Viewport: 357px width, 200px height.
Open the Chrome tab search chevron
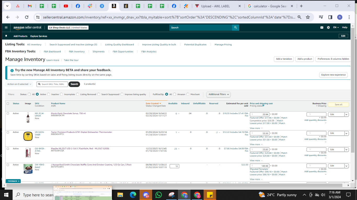point(7,6)
